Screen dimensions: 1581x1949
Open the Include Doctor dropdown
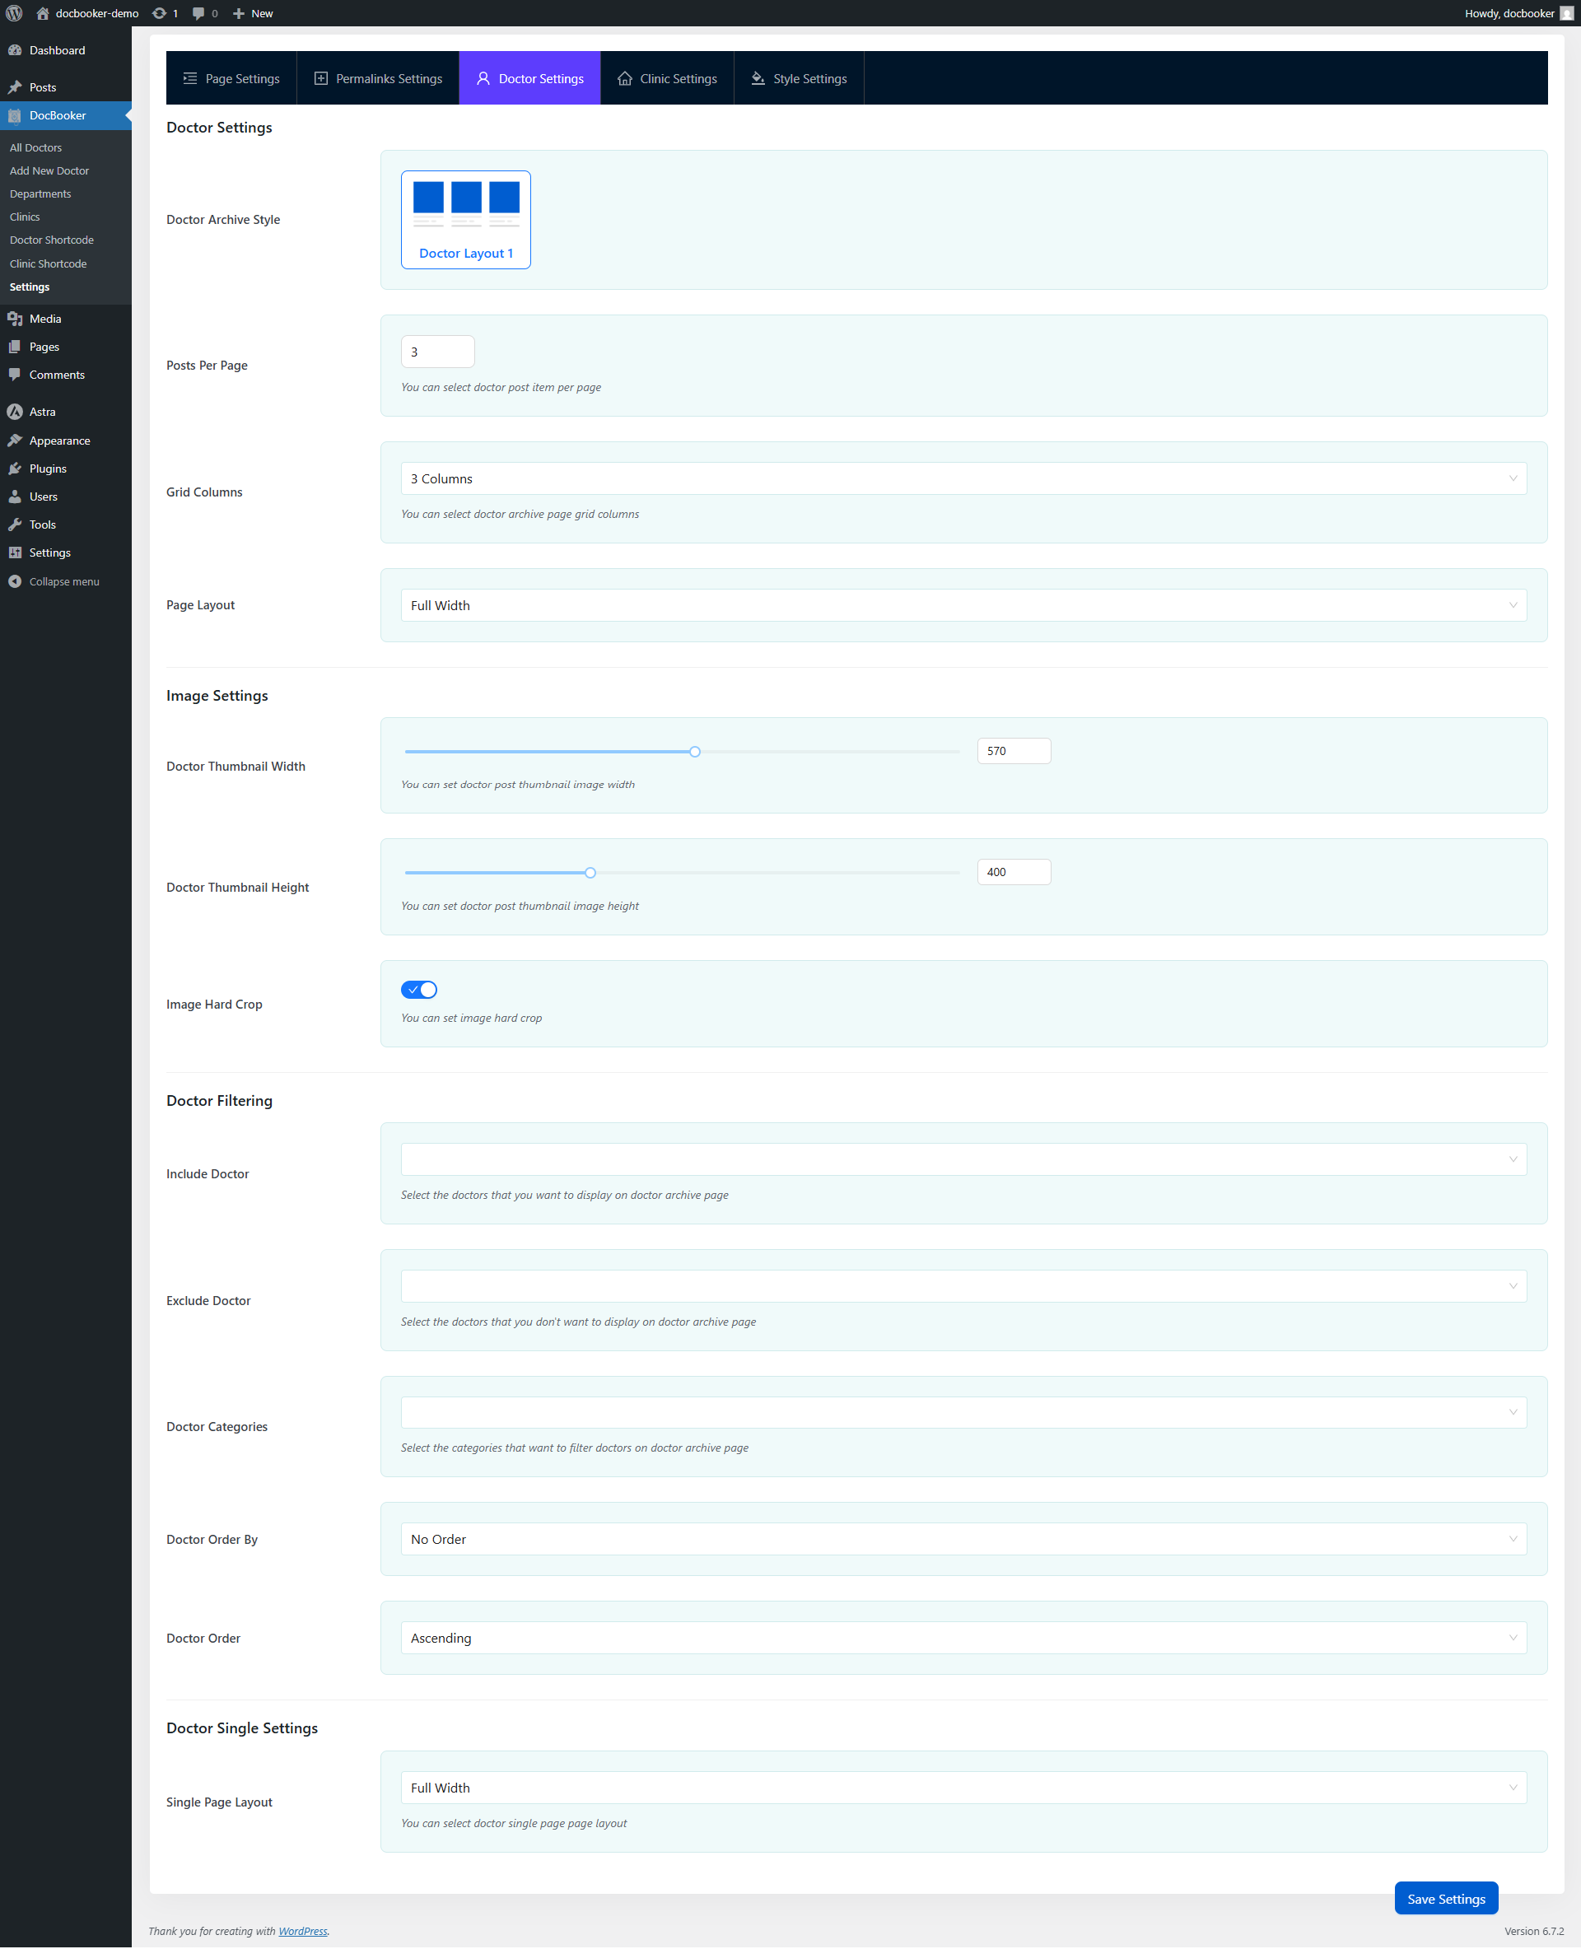pyautogui.click(x=963, y=1159)
